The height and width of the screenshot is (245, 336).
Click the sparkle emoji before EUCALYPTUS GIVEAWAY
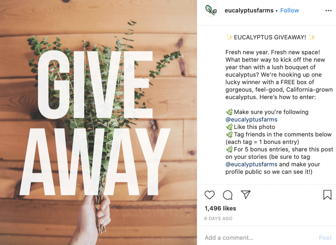[x=229, y=37]
